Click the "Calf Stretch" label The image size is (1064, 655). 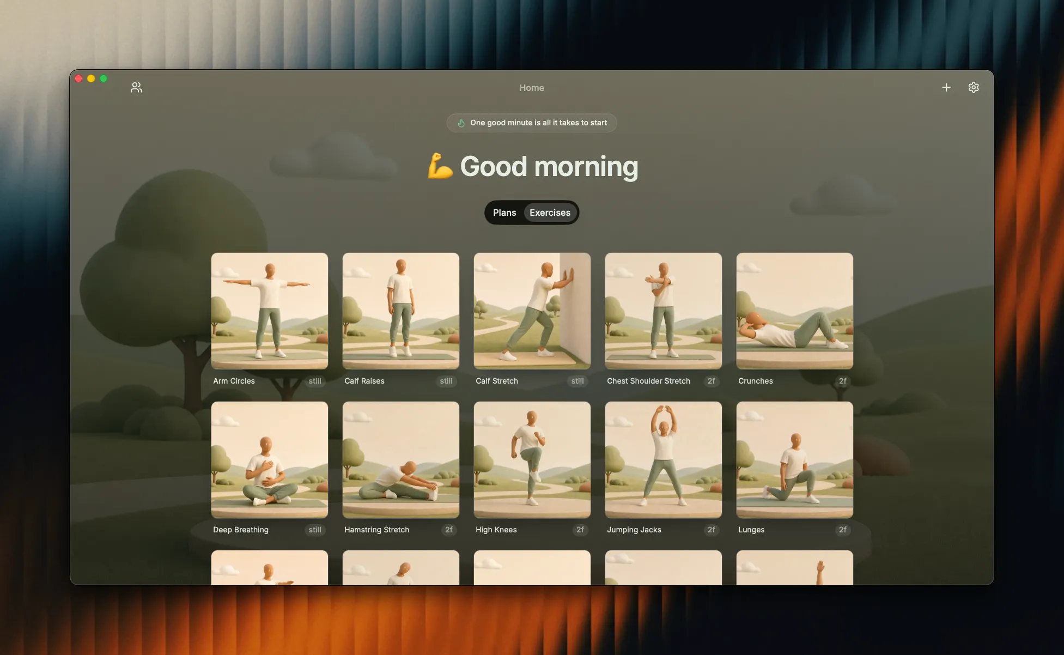click(x=497, y=381)
